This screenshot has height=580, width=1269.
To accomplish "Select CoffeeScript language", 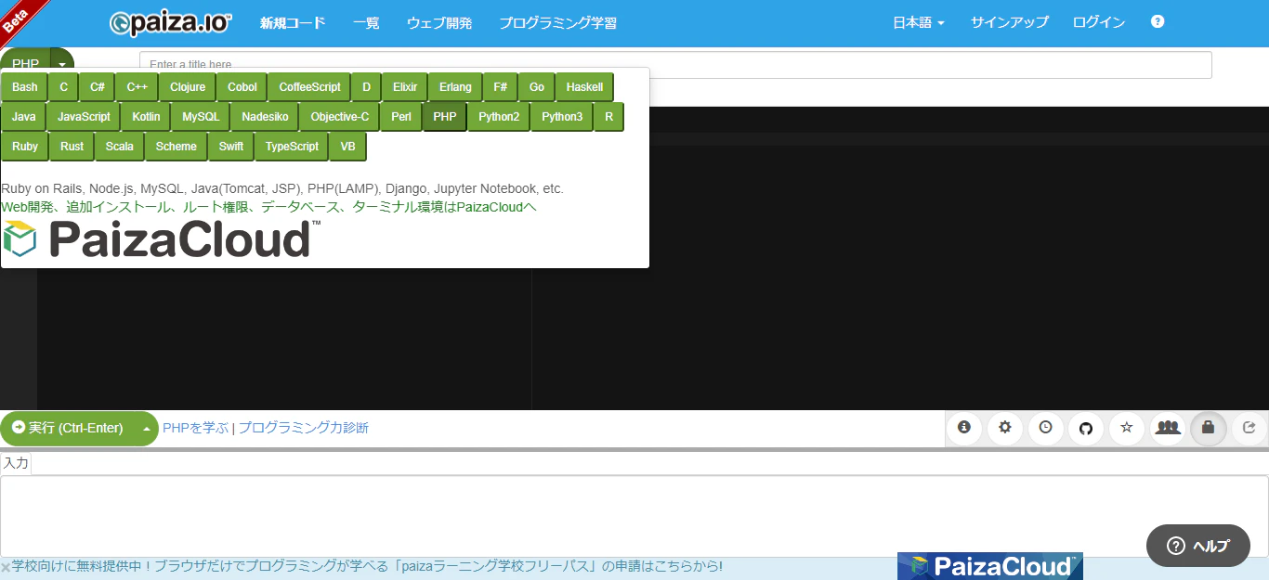I will [x=310, y=87].
